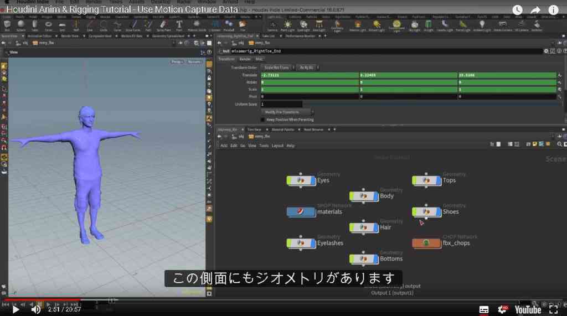The height and width of the screenshot is (316, 567).
Task: Open the parameter pane gear menu
Action: click(546, 51)
